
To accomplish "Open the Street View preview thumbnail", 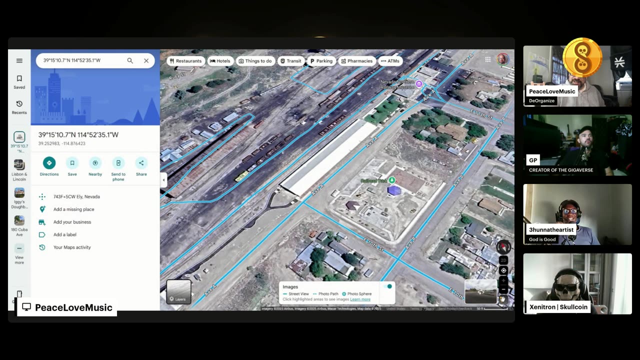I will pos(481,291).
